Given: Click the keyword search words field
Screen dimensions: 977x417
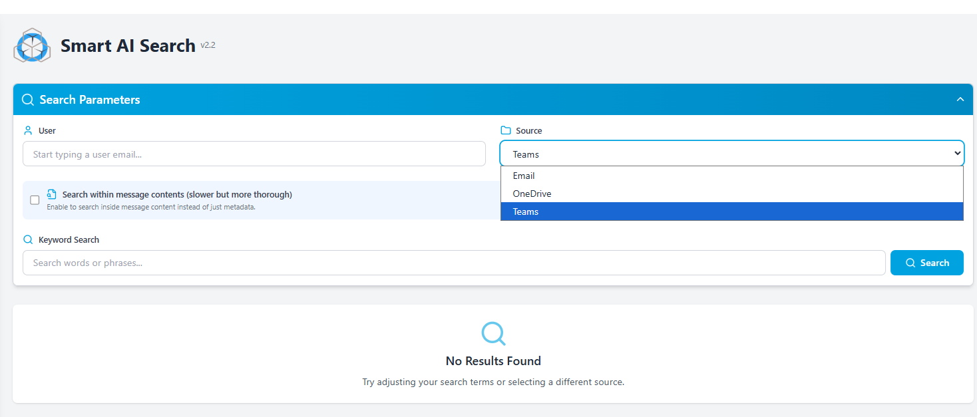Looking at the screenshot, I should tap(454, 263).
